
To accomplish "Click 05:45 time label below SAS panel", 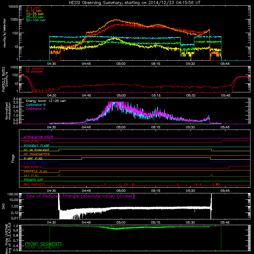I will pyautogui.click(x=225, y=223).
